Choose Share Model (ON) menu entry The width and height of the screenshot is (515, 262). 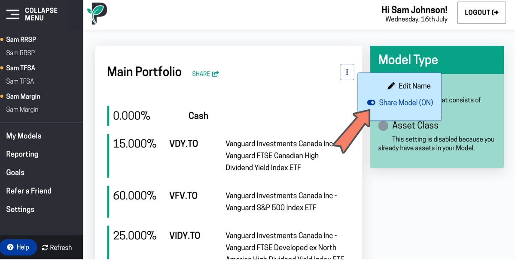(x=400, y=102)
